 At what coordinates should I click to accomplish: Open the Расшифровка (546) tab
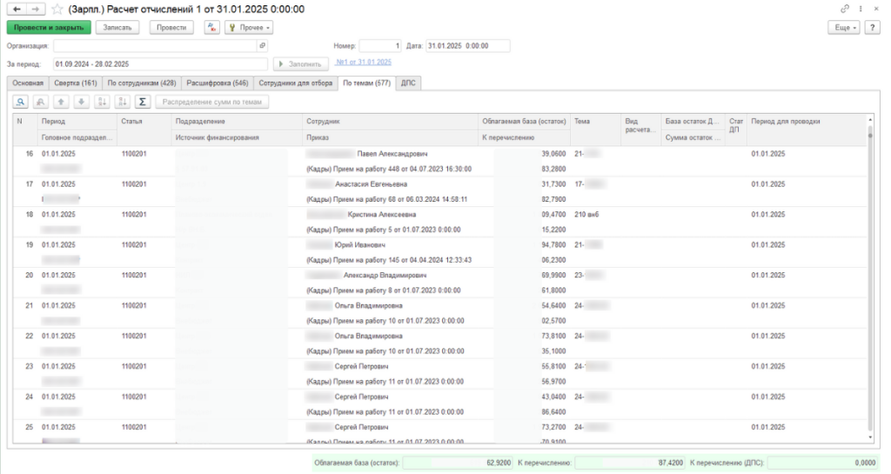pyautogui.click(x=217, y=83)
